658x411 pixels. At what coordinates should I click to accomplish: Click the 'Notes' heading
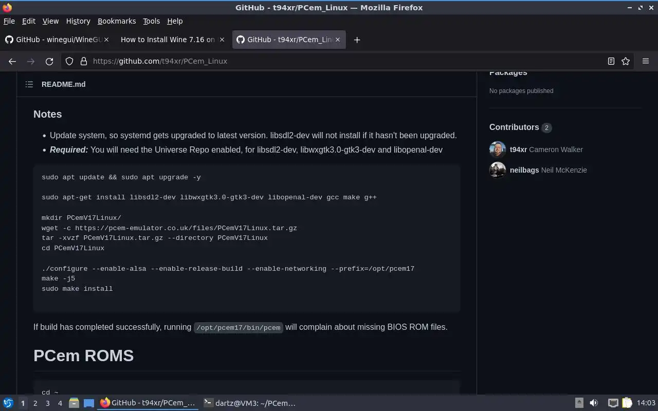click(x=47, y=114)
